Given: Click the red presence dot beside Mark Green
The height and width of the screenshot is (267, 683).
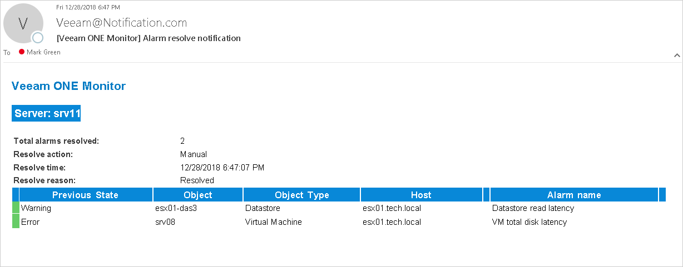Looking at the screenshot, I should tap(22, 52).
